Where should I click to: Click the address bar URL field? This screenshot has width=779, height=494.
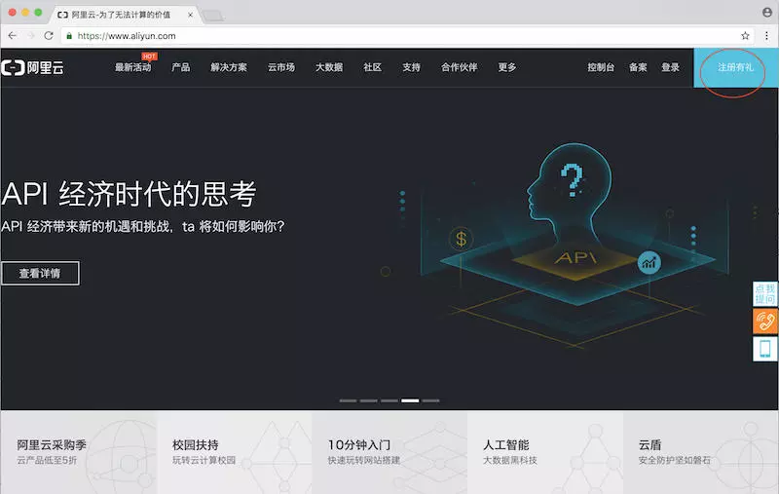(x=405, y=36)
